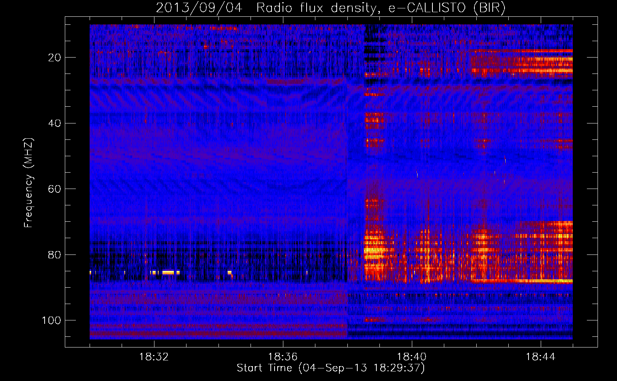Click the 80 frequency tick label
This screenshot has width=617, height=381.
[x=55, y=255]
